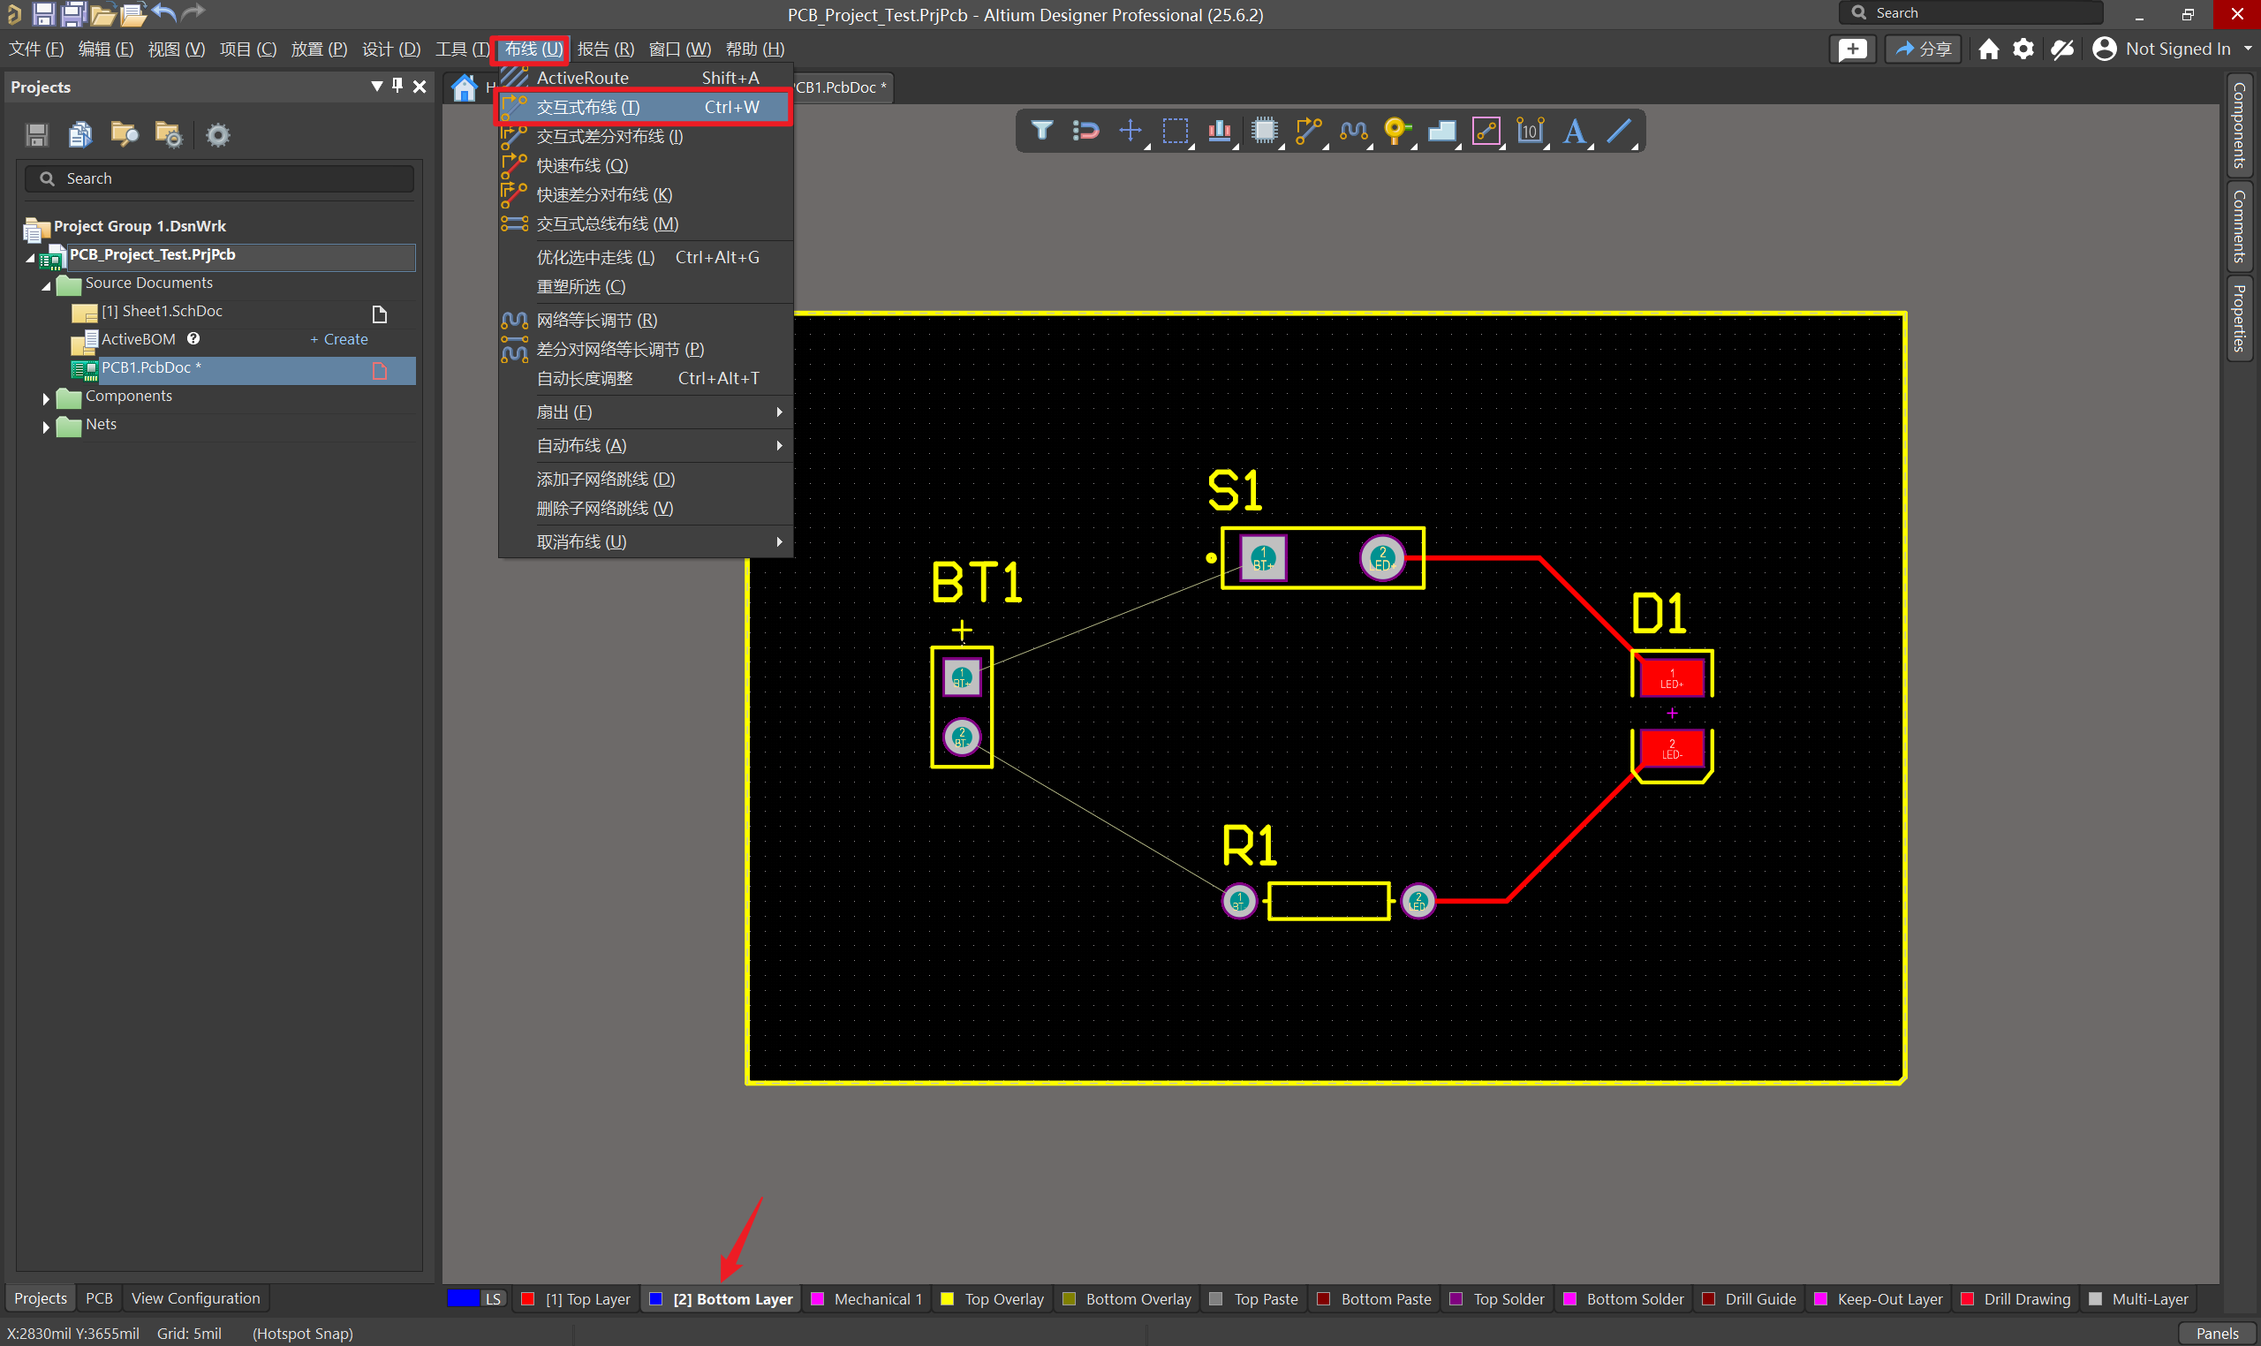Click the snap options magnet icon
The image size is (2261, 1346).
coord(1085,131)
